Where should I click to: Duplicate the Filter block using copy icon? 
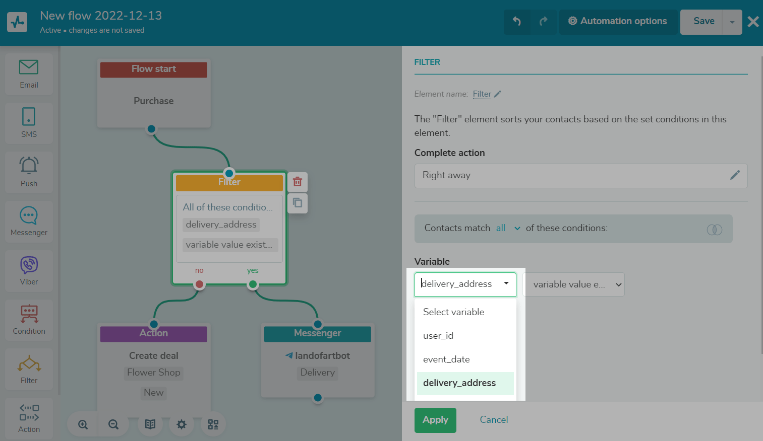298,203
